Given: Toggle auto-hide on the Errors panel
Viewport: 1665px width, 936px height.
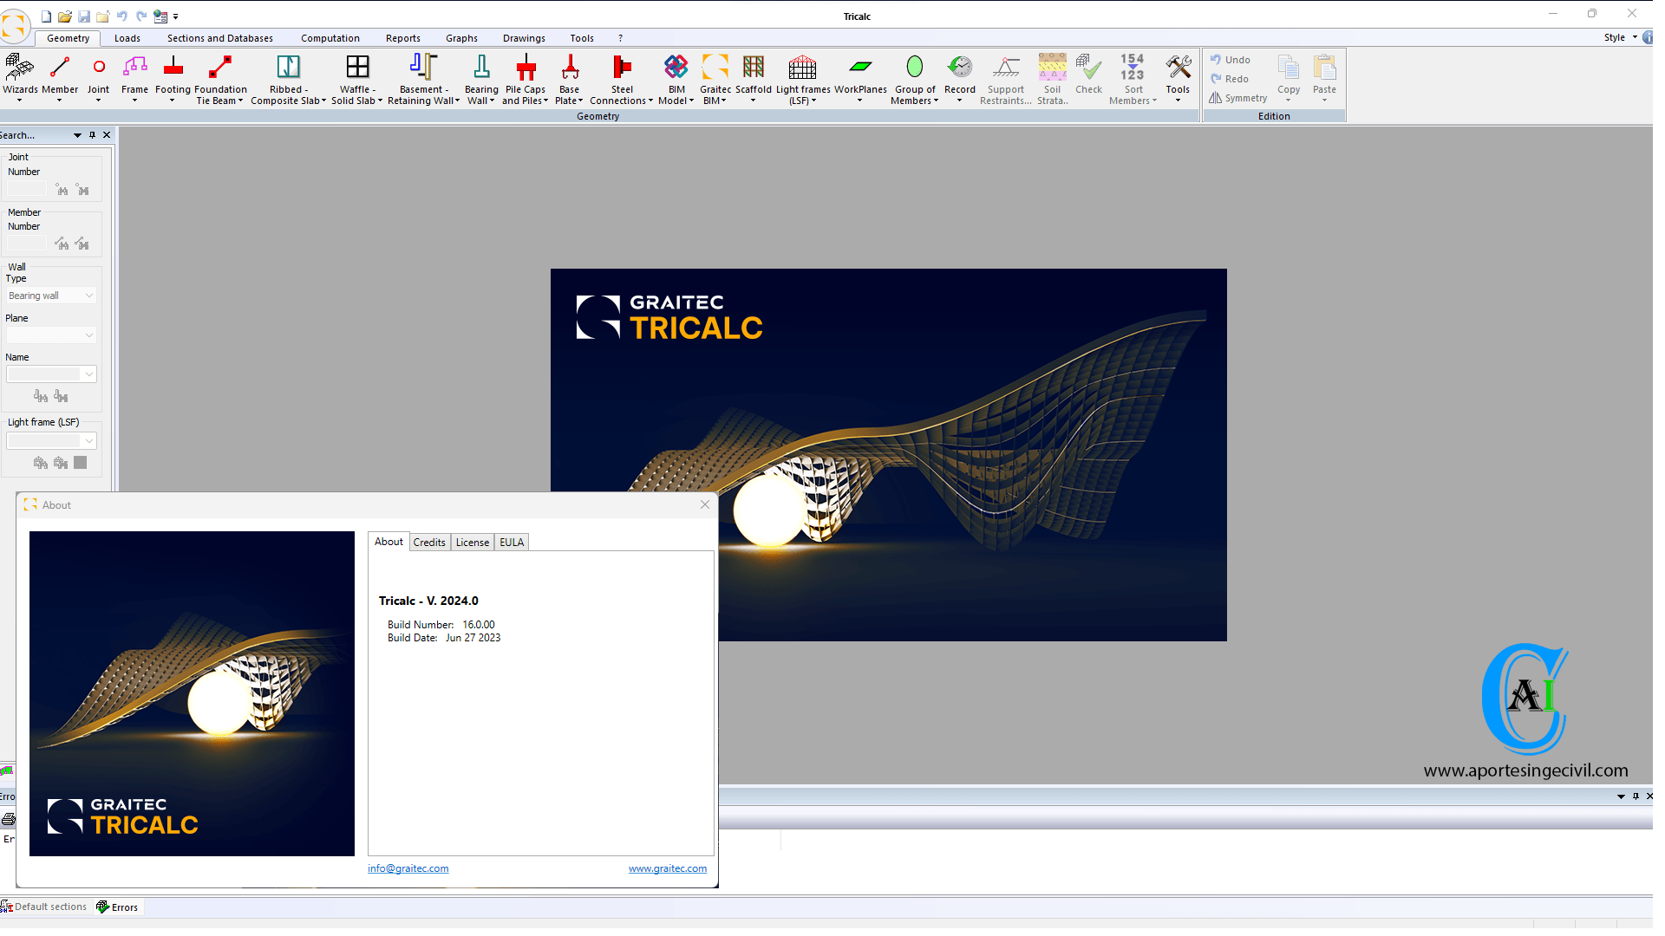Looking at the screenshot, I should [1635, 796].
